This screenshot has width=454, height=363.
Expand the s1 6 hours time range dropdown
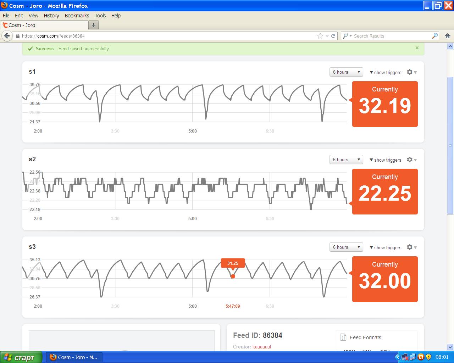(x=346, y=72)
